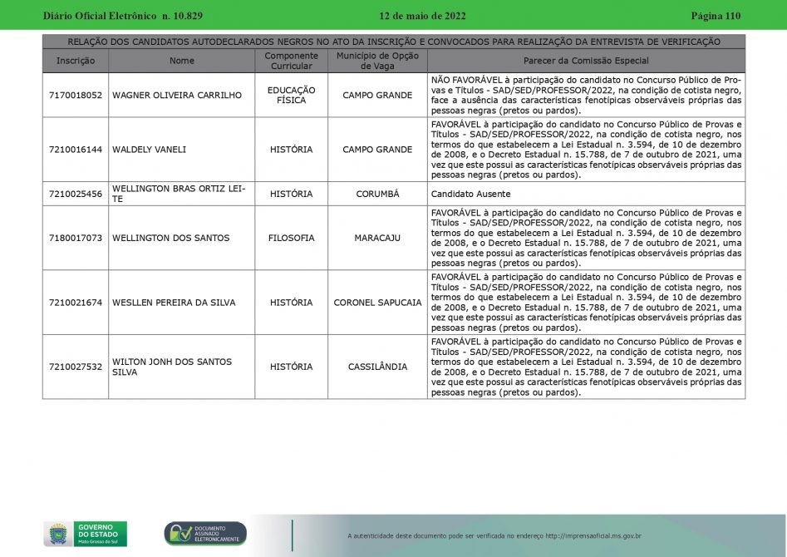
Task: Select the Inscrição column header
Action: pos(76,61)
